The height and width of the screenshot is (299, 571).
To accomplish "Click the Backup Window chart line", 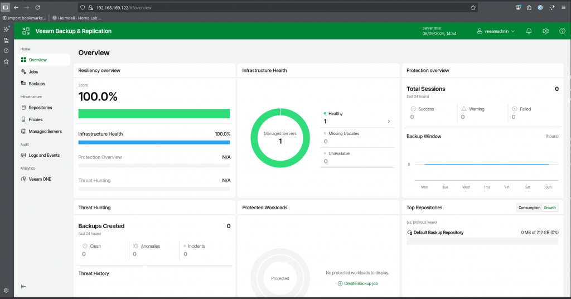I will pyautogui.click(x=486, y=164).
